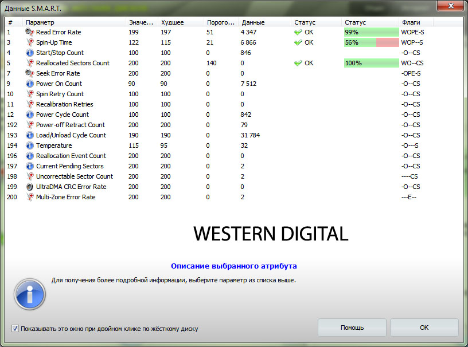Screen dimensions: 468x347
Task: Click the 56% status bar
Action: tap(371, 42)
